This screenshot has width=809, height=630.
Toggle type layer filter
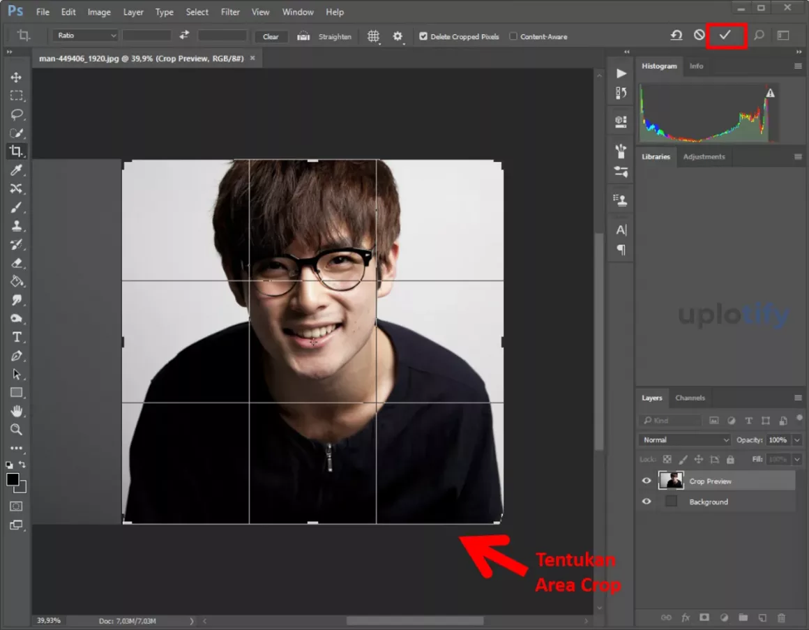[748, 421]
